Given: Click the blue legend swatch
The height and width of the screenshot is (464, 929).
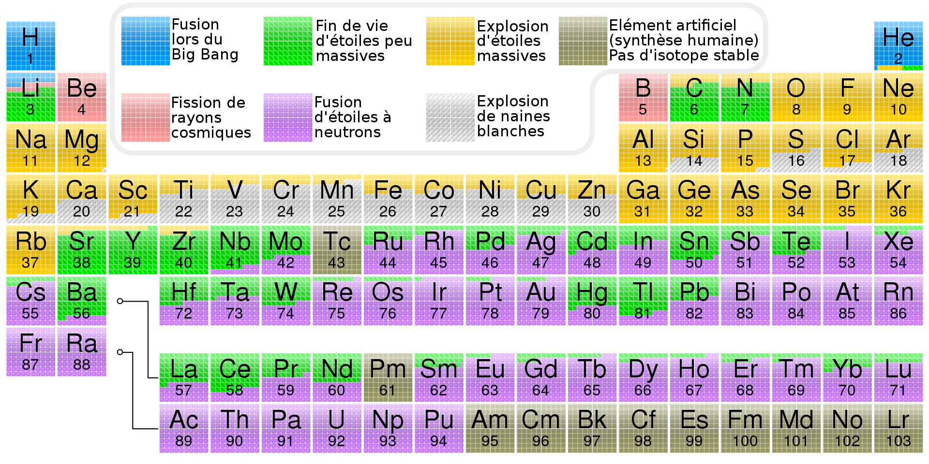Looking at the screenshot, I should 145,41.
